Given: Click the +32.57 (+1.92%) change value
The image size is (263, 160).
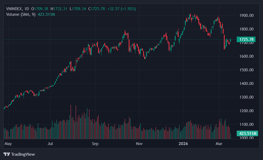Looking at the screenshot, I should tap(121, 9).
